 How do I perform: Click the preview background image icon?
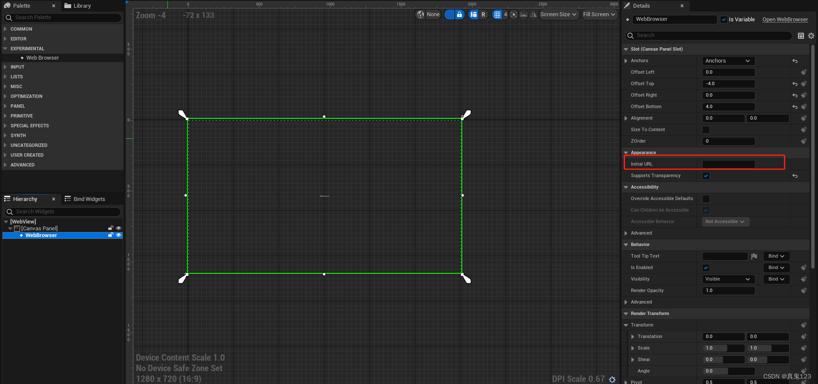coord(524,14)
